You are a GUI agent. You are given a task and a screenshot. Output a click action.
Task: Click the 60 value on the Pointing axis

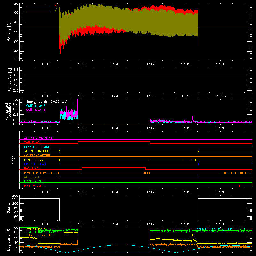click(x=16, y=60)
